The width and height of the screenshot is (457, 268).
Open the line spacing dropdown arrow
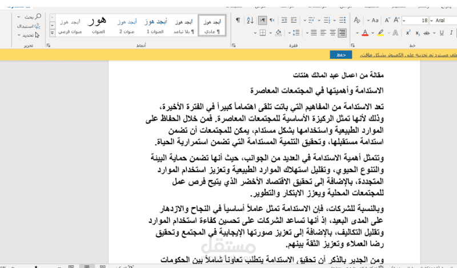coord(290,33)
